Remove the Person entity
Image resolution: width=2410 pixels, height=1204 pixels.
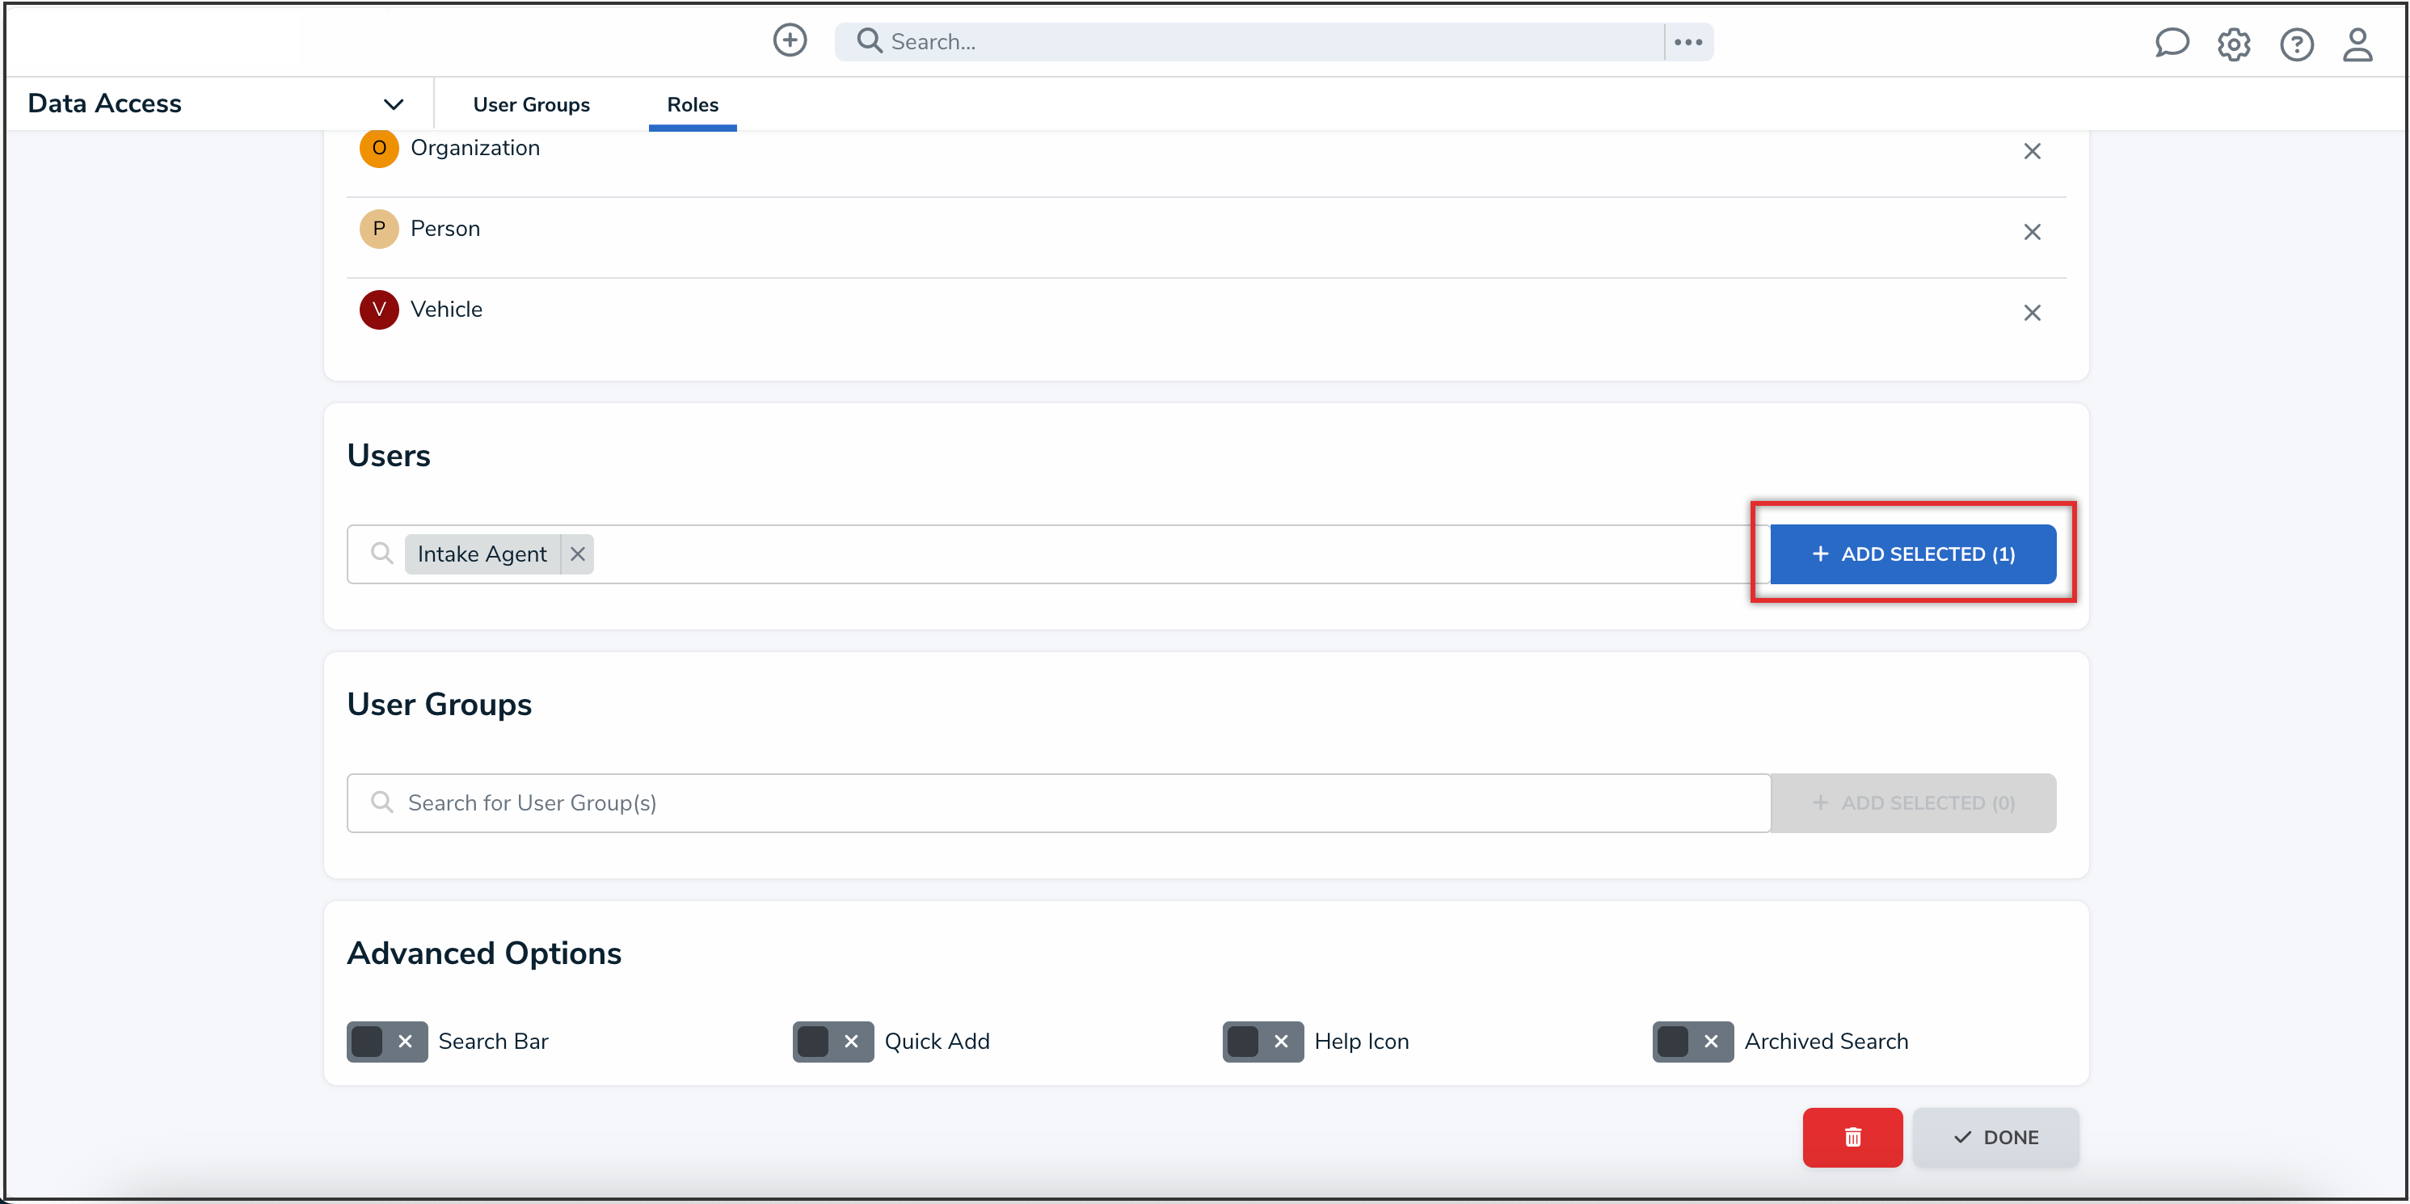click(2032, 231)
